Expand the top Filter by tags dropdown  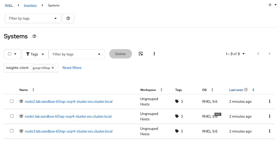pyautogui.click(x=33, y=18)
